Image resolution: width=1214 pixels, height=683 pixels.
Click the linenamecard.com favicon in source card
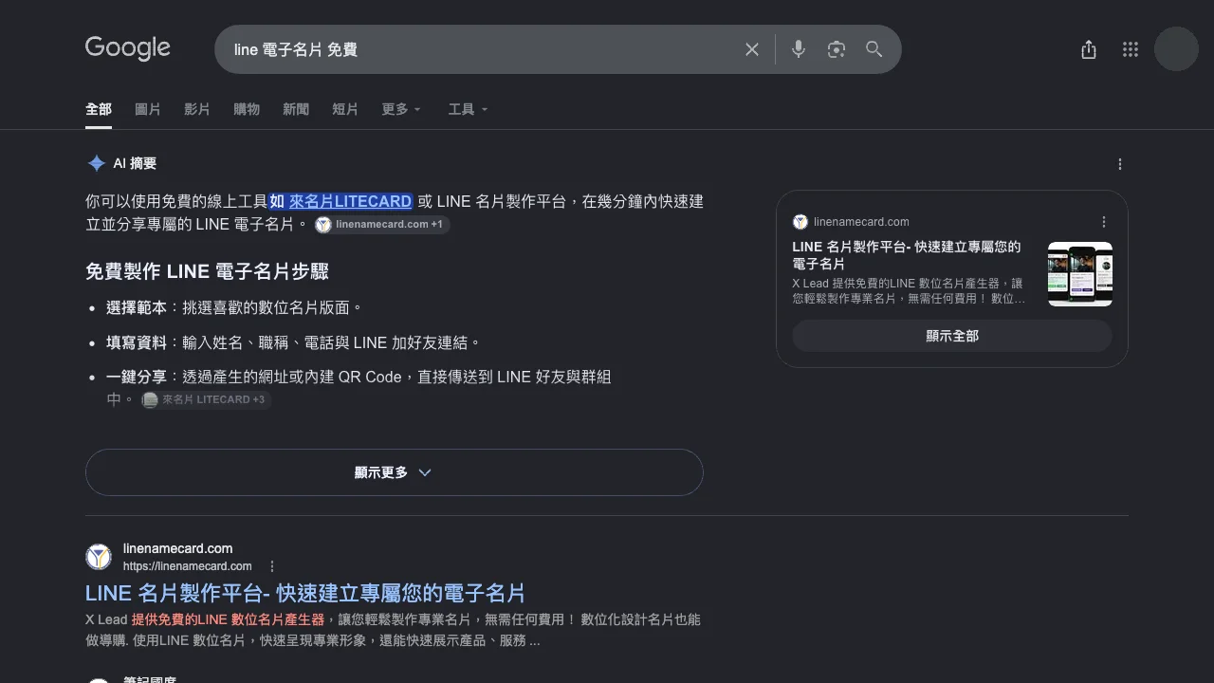tap(800, 222)
